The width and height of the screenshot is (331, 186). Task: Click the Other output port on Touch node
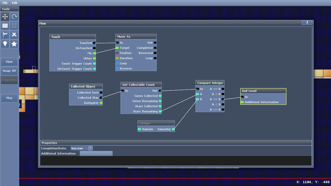(94, 58)
